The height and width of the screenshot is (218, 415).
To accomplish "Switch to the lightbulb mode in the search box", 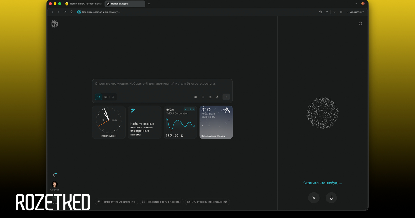I will (x=113, y=97).
